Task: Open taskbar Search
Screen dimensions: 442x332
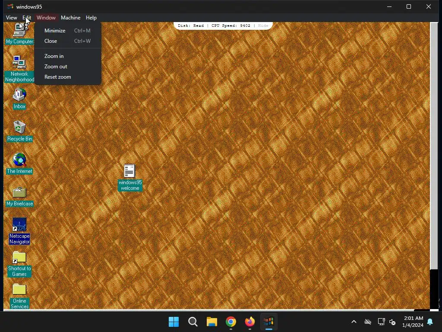Action: [x=193, y=322]
